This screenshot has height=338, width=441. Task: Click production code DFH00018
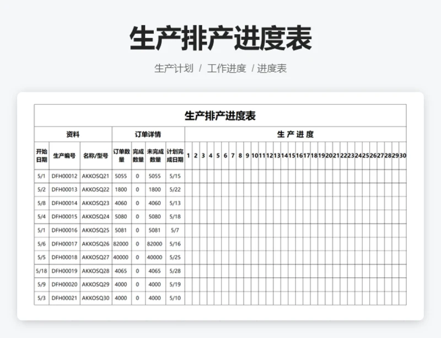point(64,257)
